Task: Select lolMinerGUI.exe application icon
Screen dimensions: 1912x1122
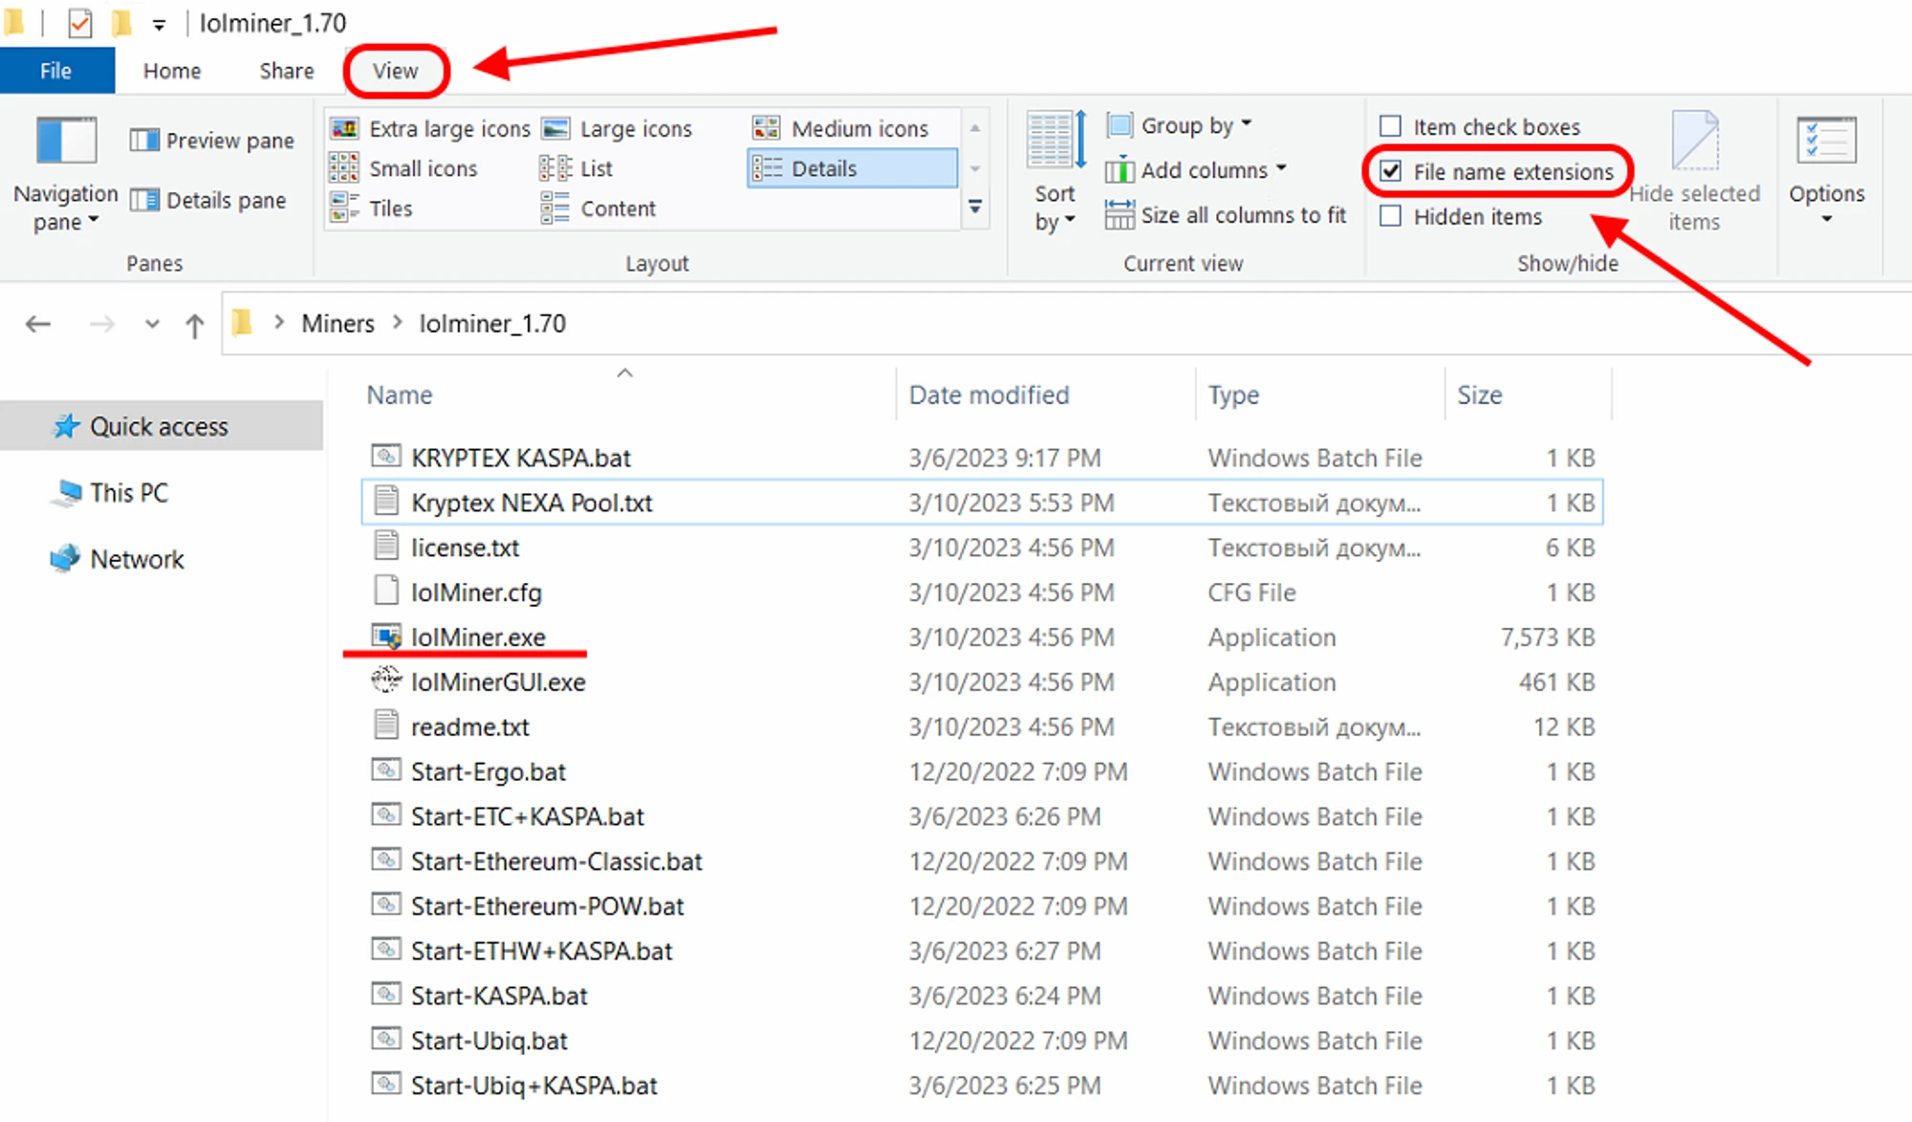Action: (386, 681)
